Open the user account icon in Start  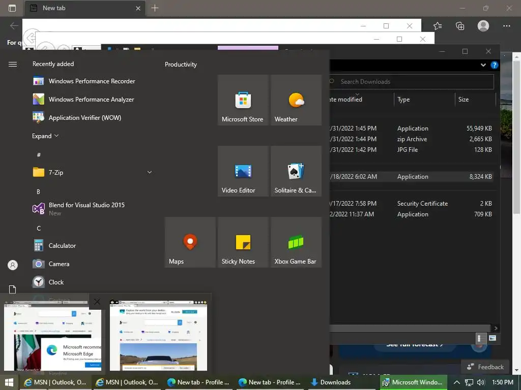(x=13, y=265)
